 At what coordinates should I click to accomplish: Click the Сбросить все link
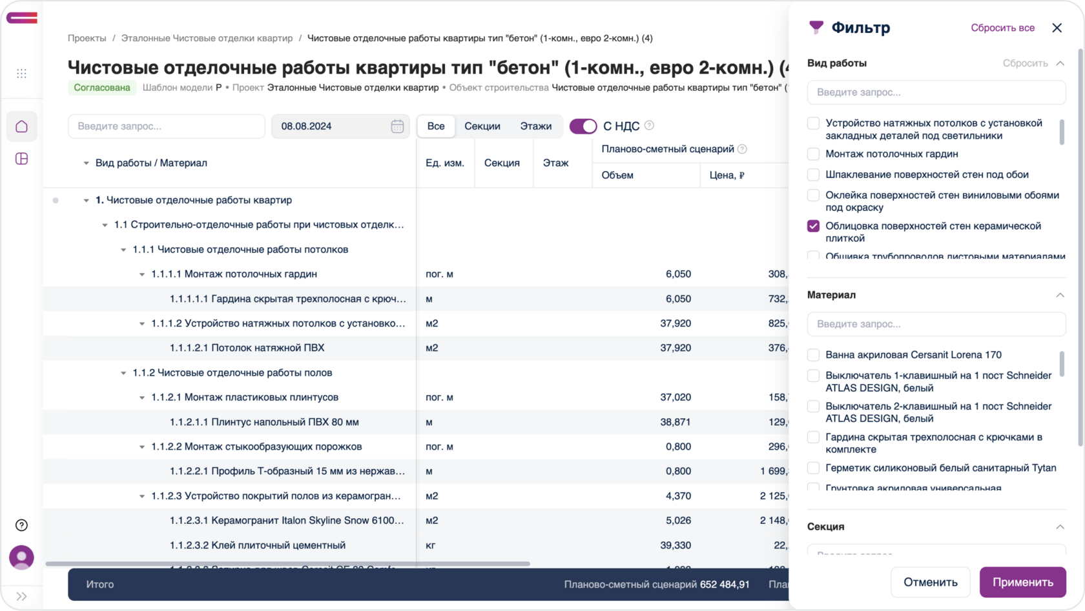(1002, 28)
